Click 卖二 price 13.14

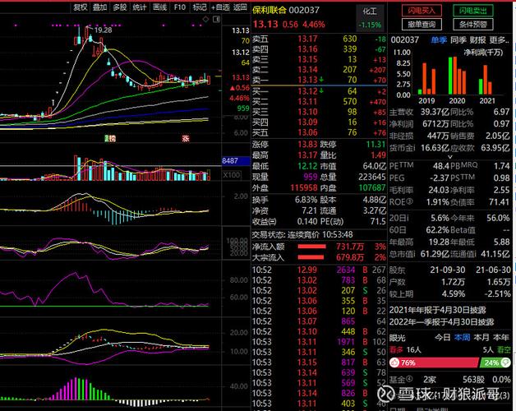coord(307,70)
